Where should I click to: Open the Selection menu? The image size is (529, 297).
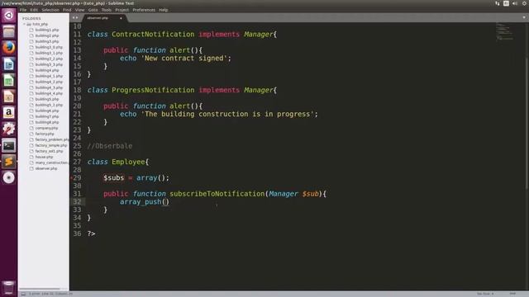tap(50, 10)
